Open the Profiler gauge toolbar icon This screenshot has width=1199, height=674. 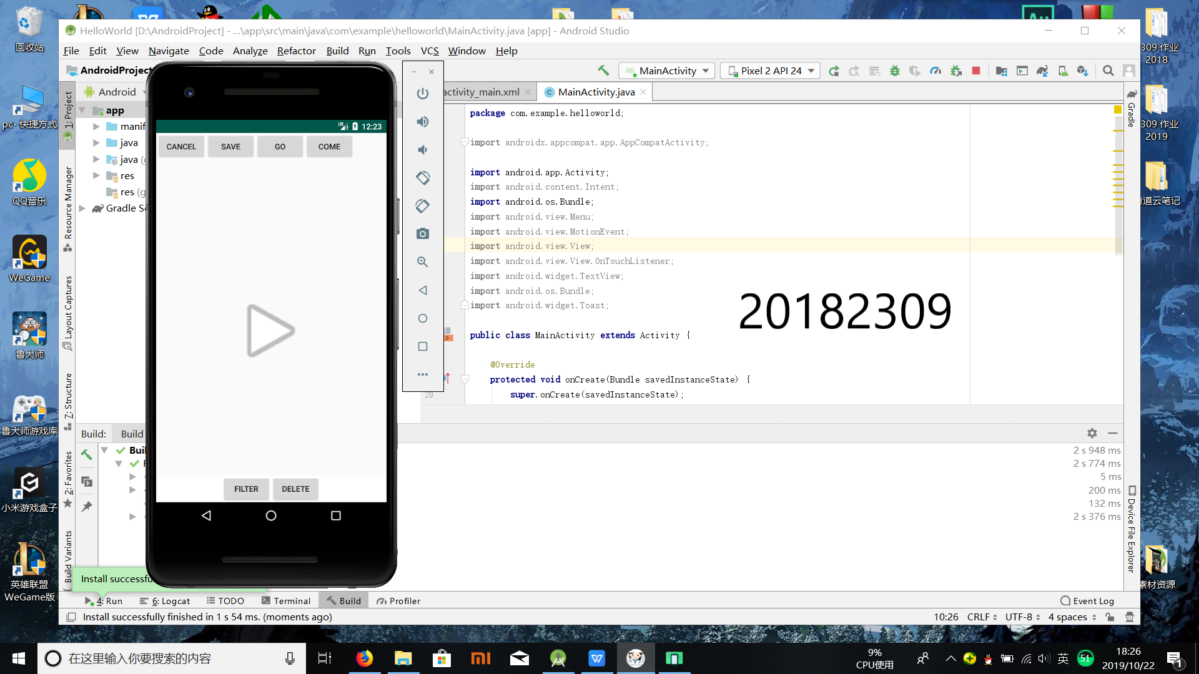[935, 71]
